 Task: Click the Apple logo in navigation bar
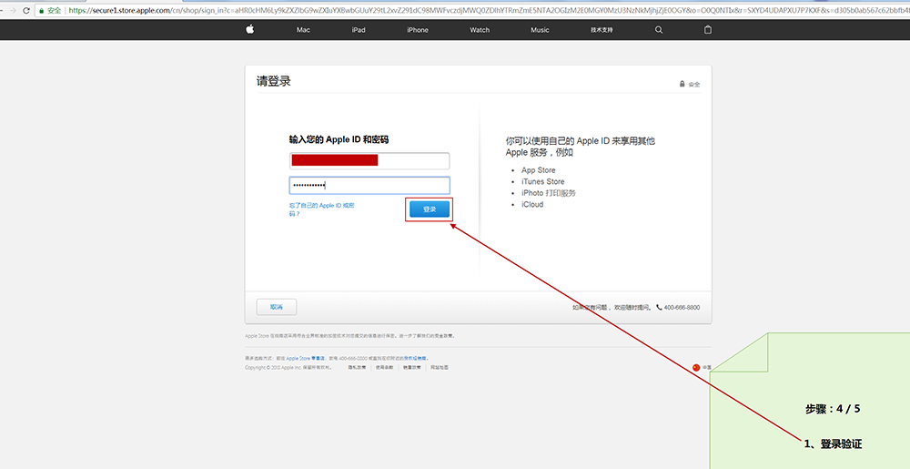point(249,29)
